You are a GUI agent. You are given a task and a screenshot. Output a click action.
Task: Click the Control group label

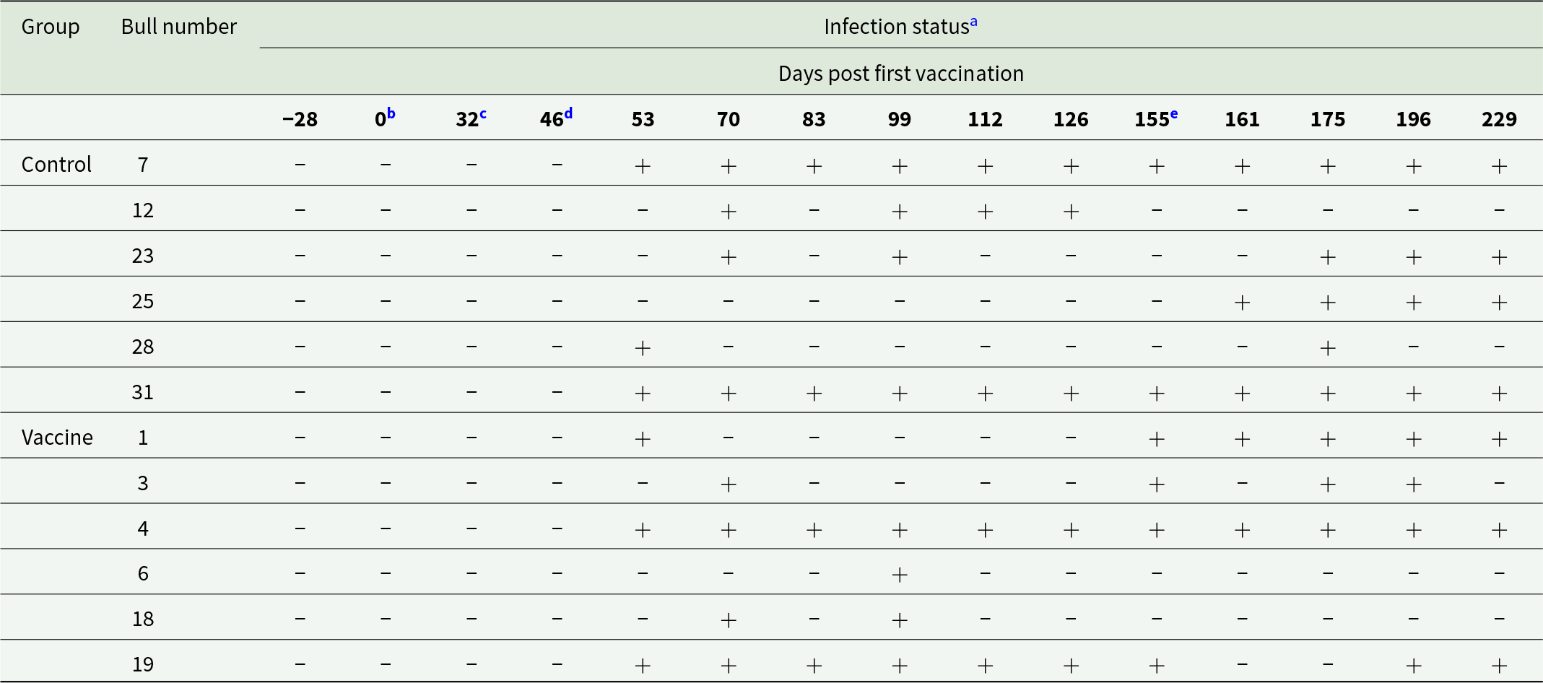click(56, 165)
